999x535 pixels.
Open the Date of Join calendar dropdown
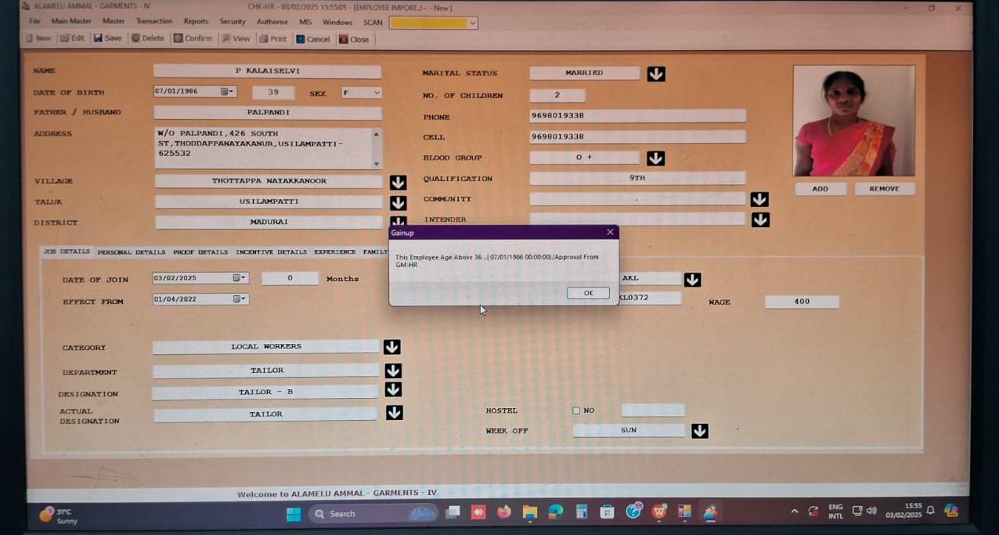point(240,278)
